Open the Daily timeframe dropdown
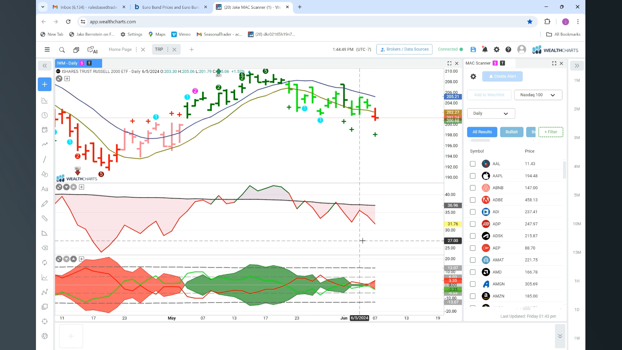622x350 pixels. [x=491, y=113]
